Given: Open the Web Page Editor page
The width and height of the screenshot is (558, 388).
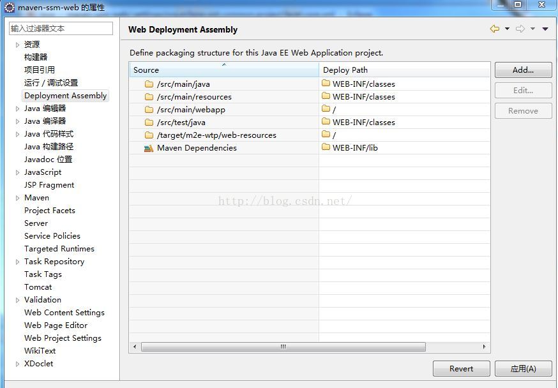Looking at the screenshot, I should click(x=56, y=325).
